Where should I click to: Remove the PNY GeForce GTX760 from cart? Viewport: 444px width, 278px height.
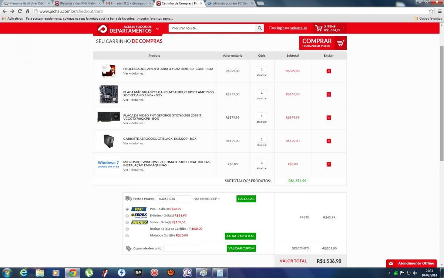click(x=329, y=118)
